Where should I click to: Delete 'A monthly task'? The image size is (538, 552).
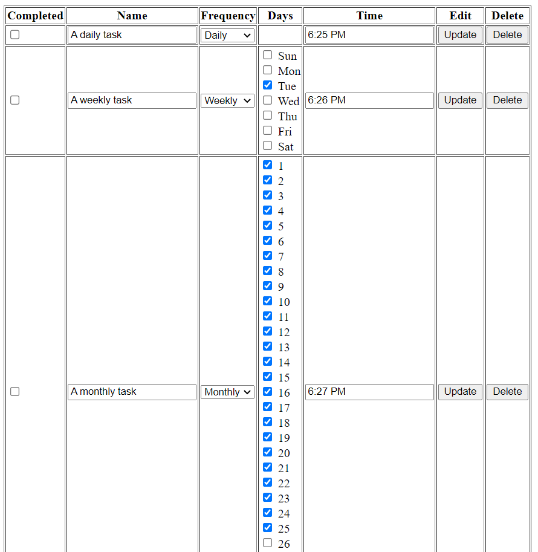click(x=507, y=392)
